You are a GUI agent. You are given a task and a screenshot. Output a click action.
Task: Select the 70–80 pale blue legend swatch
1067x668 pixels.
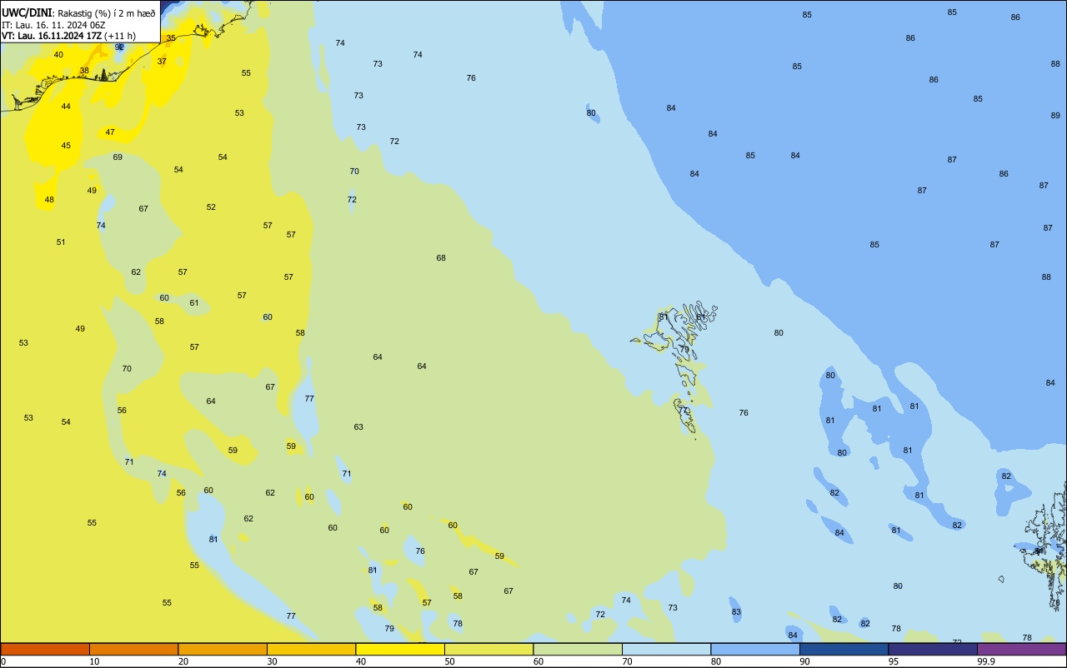click(666, 649)
